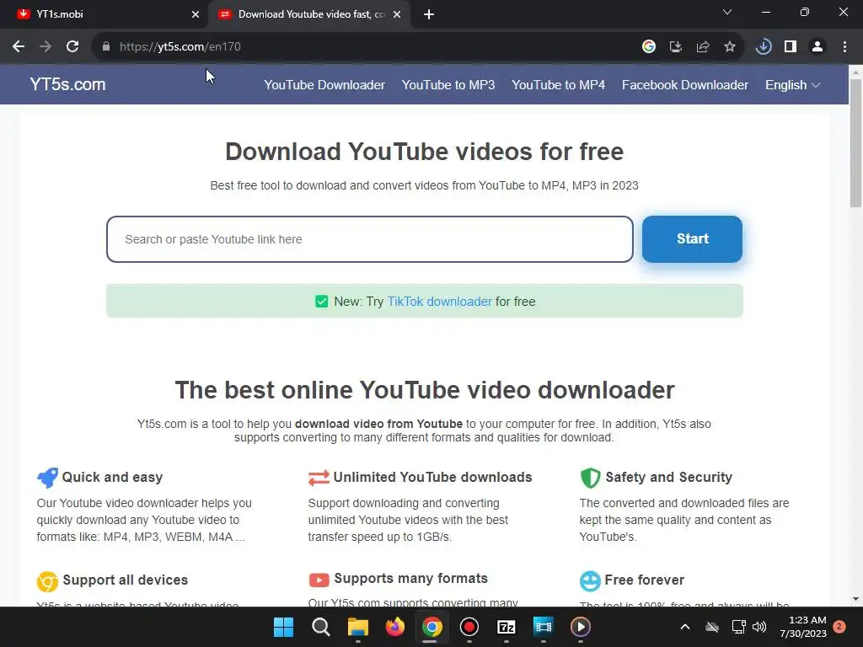
Task: Open the tab search chevron
Action: [x=727, y=12]
